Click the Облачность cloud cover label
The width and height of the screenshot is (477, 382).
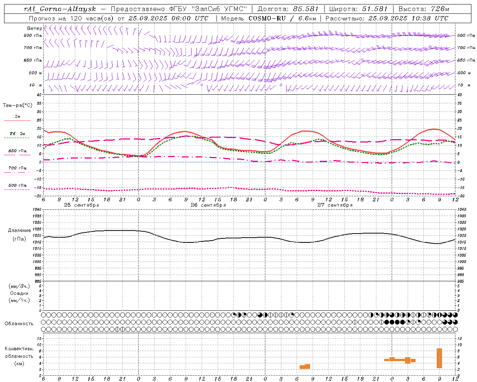(19, 323)
